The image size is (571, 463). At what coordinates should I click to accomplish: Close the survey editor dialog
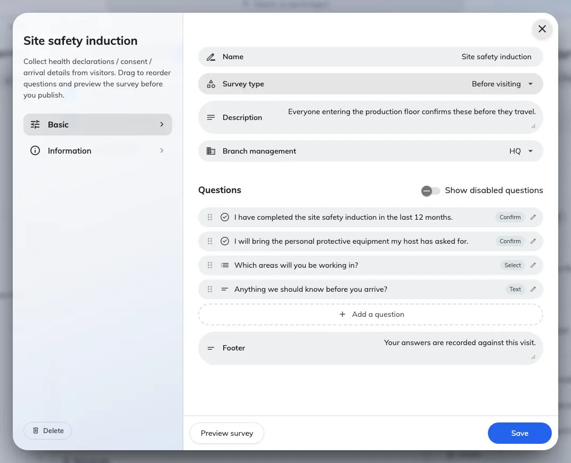tap(542, 29)
